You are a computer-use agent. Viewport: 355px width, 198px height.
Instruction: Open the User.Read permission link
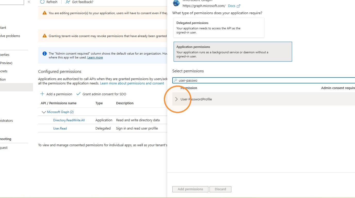(60, 128)
